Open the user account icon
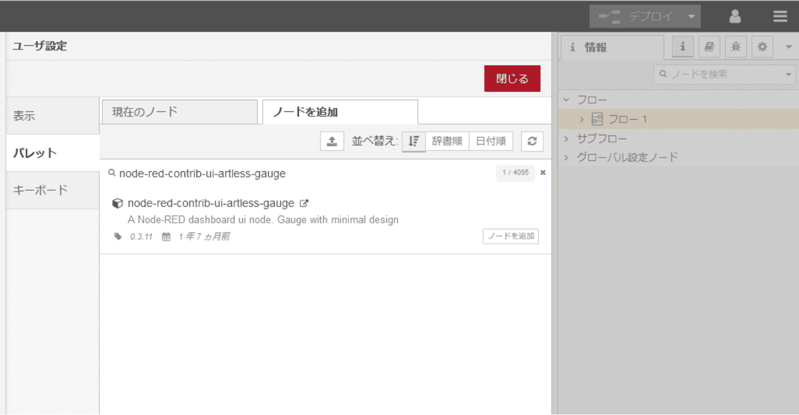This screenshot has width=799, height=415. [735, 17]
